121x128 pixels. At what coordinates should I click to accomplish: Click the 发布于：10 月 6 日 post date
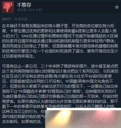[15, 19]
